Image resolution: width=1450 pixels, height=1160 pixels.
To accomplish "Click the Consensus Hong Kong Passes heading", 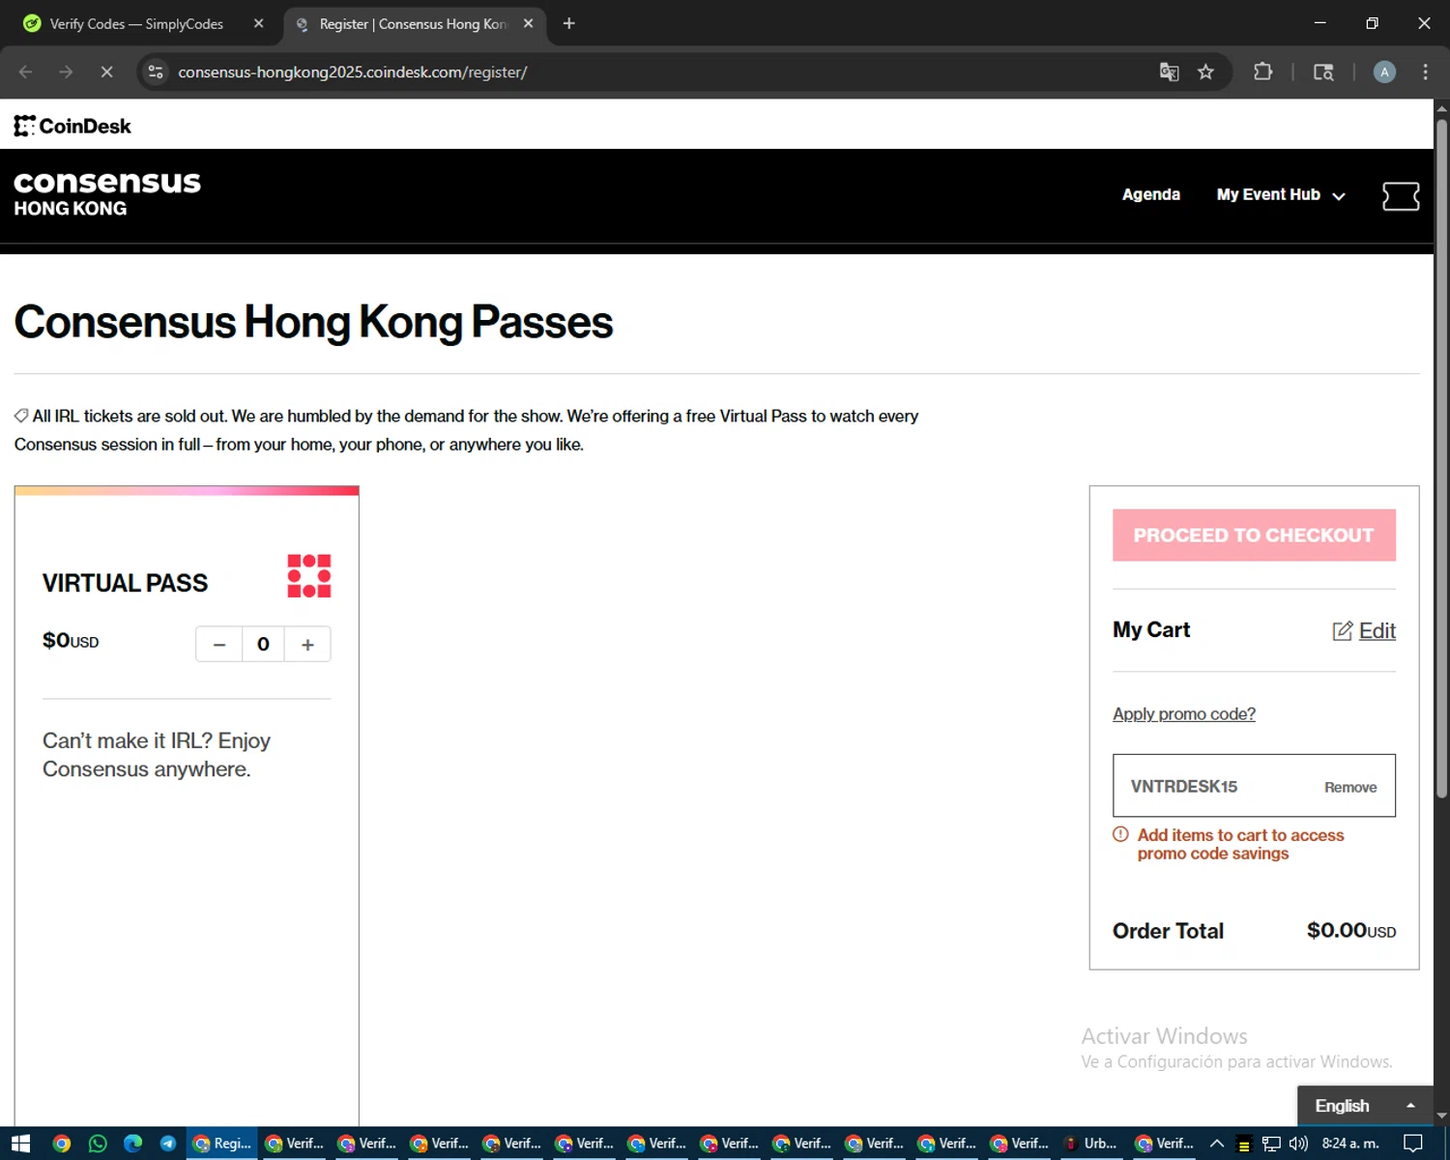I will click(313, 322).
